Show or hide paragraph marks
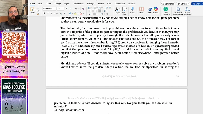203x114 pixels. pos(107,14)
